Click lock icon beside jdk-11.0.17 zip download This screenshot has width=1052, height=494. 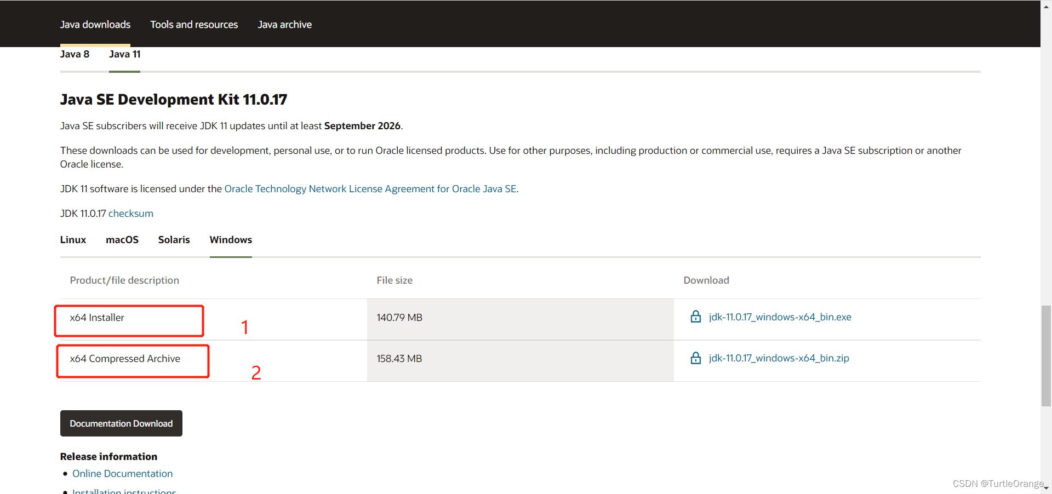pyautogui.click(x=695, y=358)
